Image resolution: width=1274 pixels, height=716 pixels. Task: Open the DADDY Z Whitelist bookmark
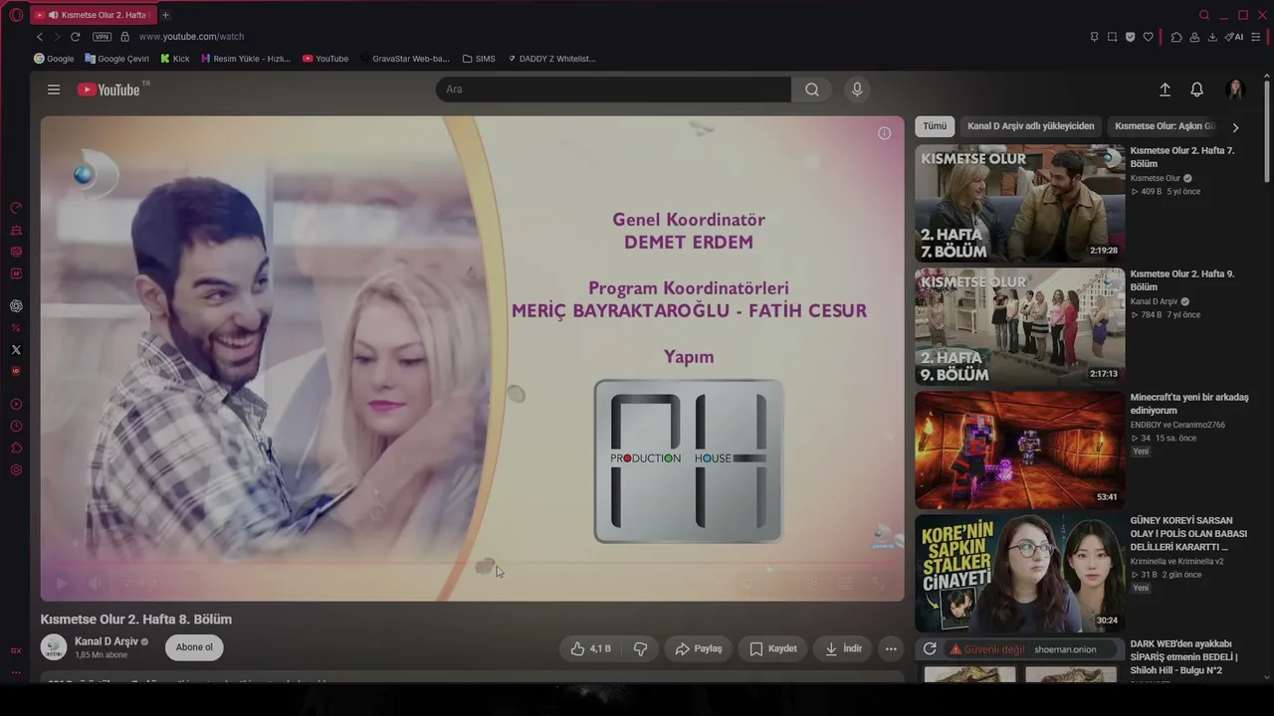coord(551,59)
